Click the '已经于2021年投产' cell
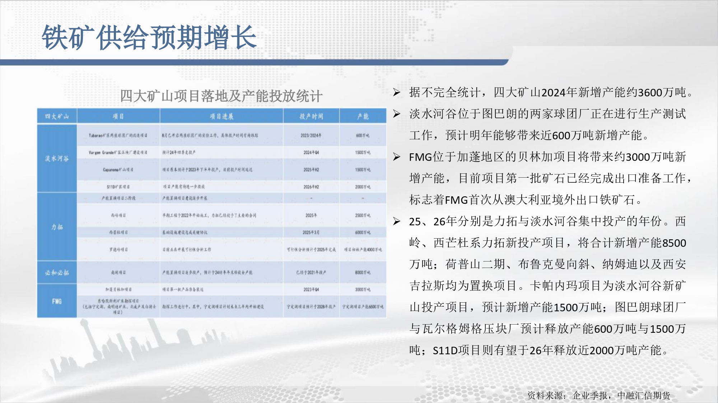 [x=311, y=273]
